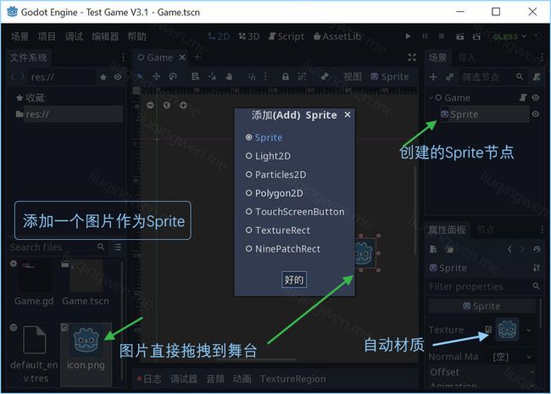This screenshot has height=394, width=551.
Task: Choose Polygon2D in the Add dialog
Action: [274, 193]
